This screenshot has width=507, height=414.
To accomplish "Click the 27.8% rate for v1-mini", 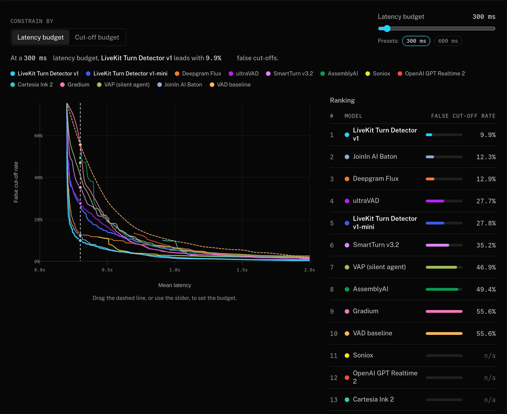I will pos(486,223).
